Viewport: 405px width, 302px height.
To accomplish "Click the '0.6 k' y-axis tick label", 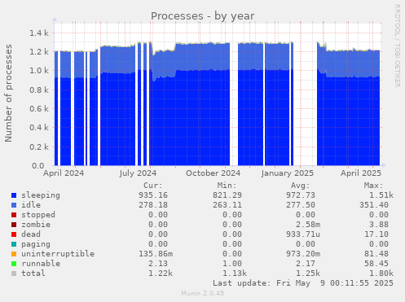I will (39, 109).
